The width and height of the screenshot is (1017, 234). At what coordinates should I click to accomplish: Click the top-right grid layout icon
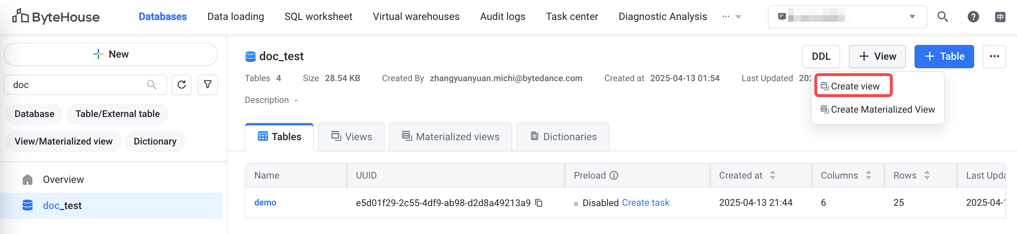tap(1000, 17)
